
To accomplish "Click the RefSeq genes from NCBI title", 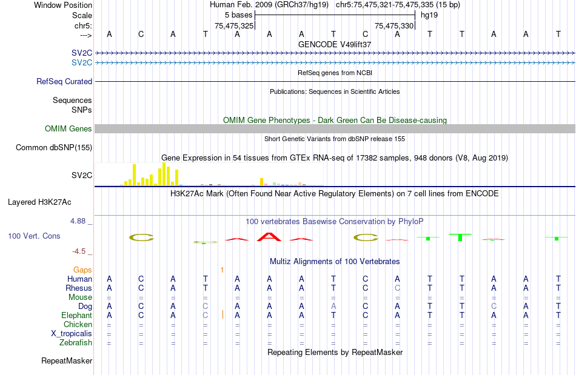I will pos(335,73).
